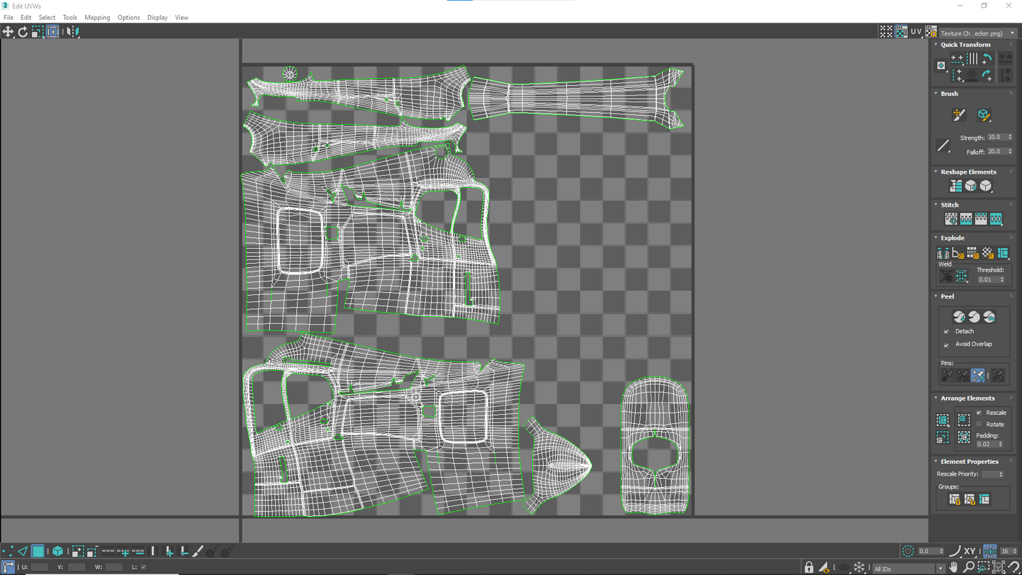
Task: Toggle the checker pattern display button
Action: (901, 32)
